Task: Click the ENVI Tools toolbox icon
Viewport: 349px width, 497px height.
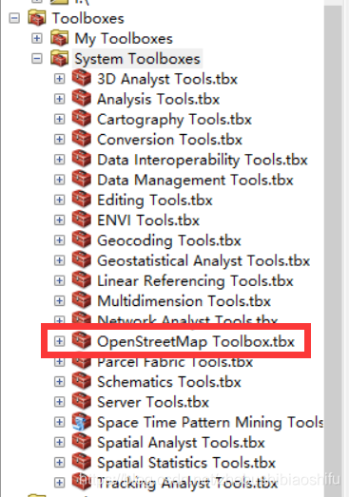Action: point(82,220)
